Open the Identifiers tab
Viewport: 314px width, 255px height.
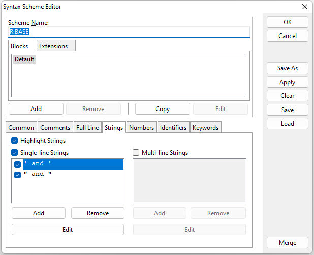173,128
